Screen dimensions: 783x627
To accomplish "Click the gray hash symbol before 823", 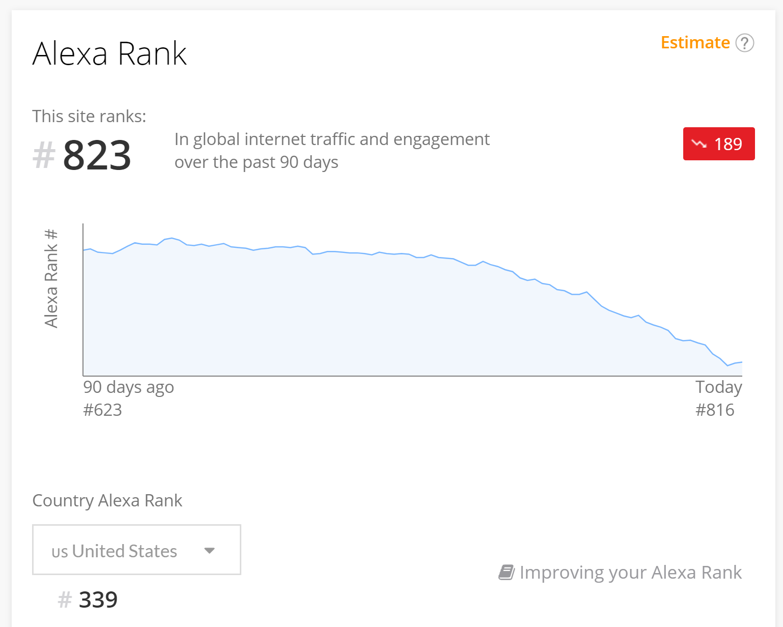I will (44, 155).
